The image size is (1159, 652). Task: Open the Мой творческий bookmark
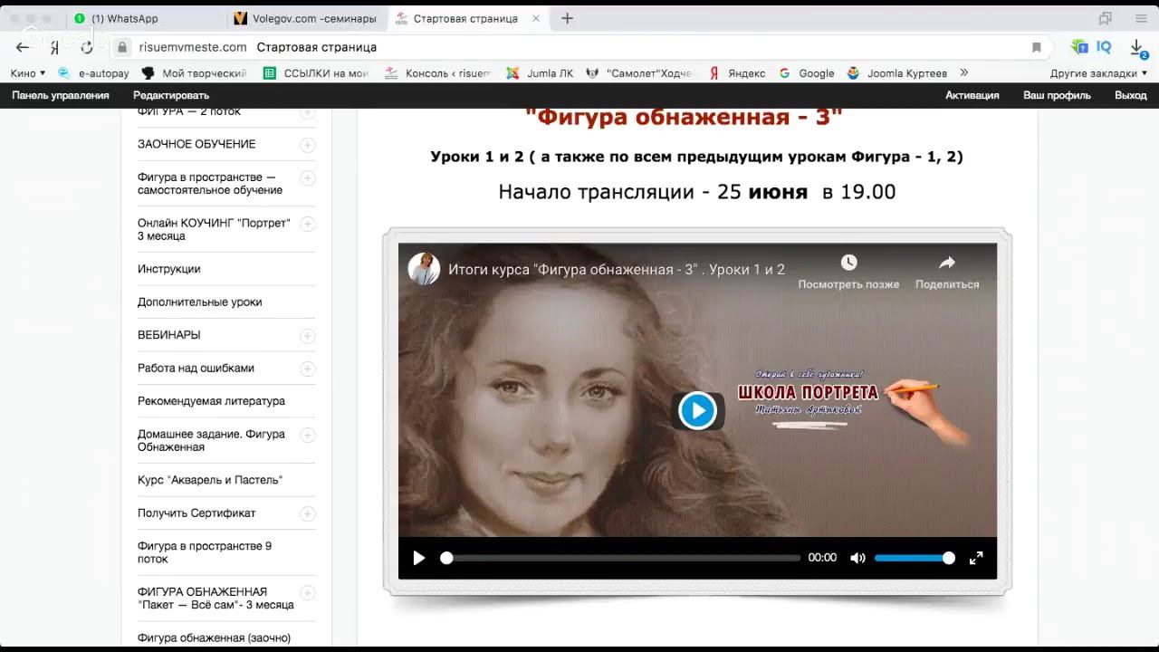[x=195, y=73]
